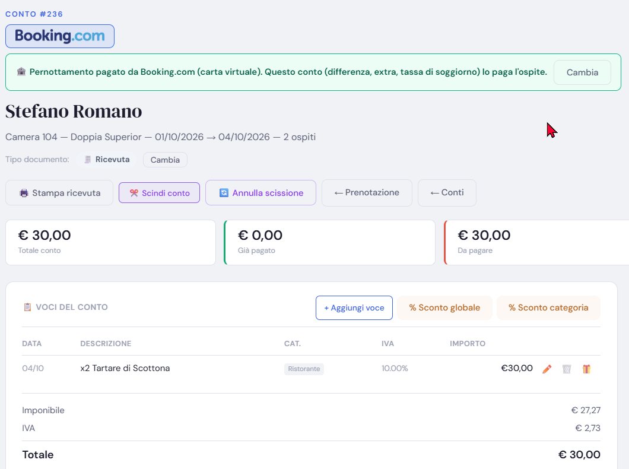
Task: Click the guest name Stefano Romano
Action: pos(74,111)
